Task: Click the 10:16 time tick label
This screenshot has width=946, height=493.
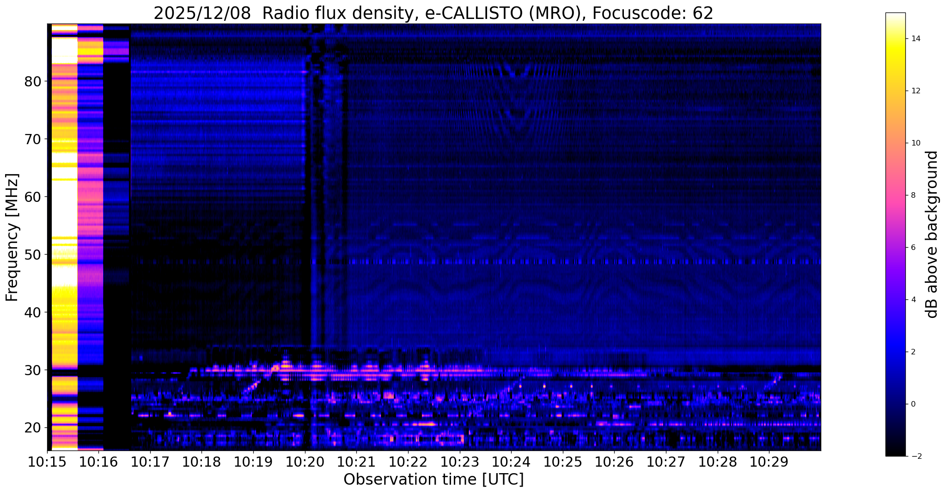Action: click(x=98, y=462)
